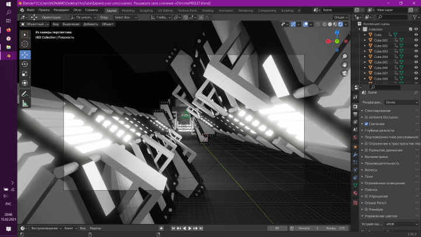Toggle camera view icon in viewport
Screen dimensions: 421x237
344,73
